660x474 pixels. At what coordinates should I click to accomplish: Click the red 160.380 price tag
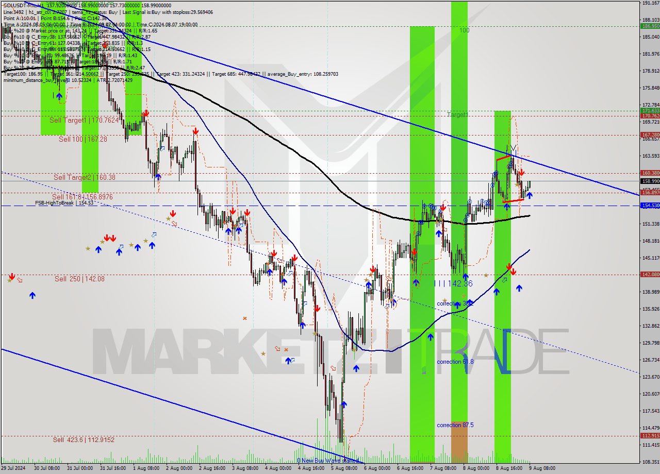(650, 173)
